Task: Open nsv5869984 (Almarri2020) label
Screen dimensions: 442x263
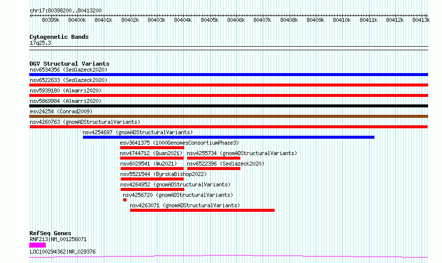Action: coord(66,101)
